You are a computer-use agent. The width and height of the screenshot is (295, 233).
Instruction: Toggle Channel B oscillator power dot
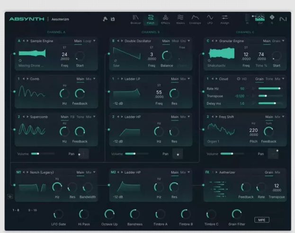[109, 54]
